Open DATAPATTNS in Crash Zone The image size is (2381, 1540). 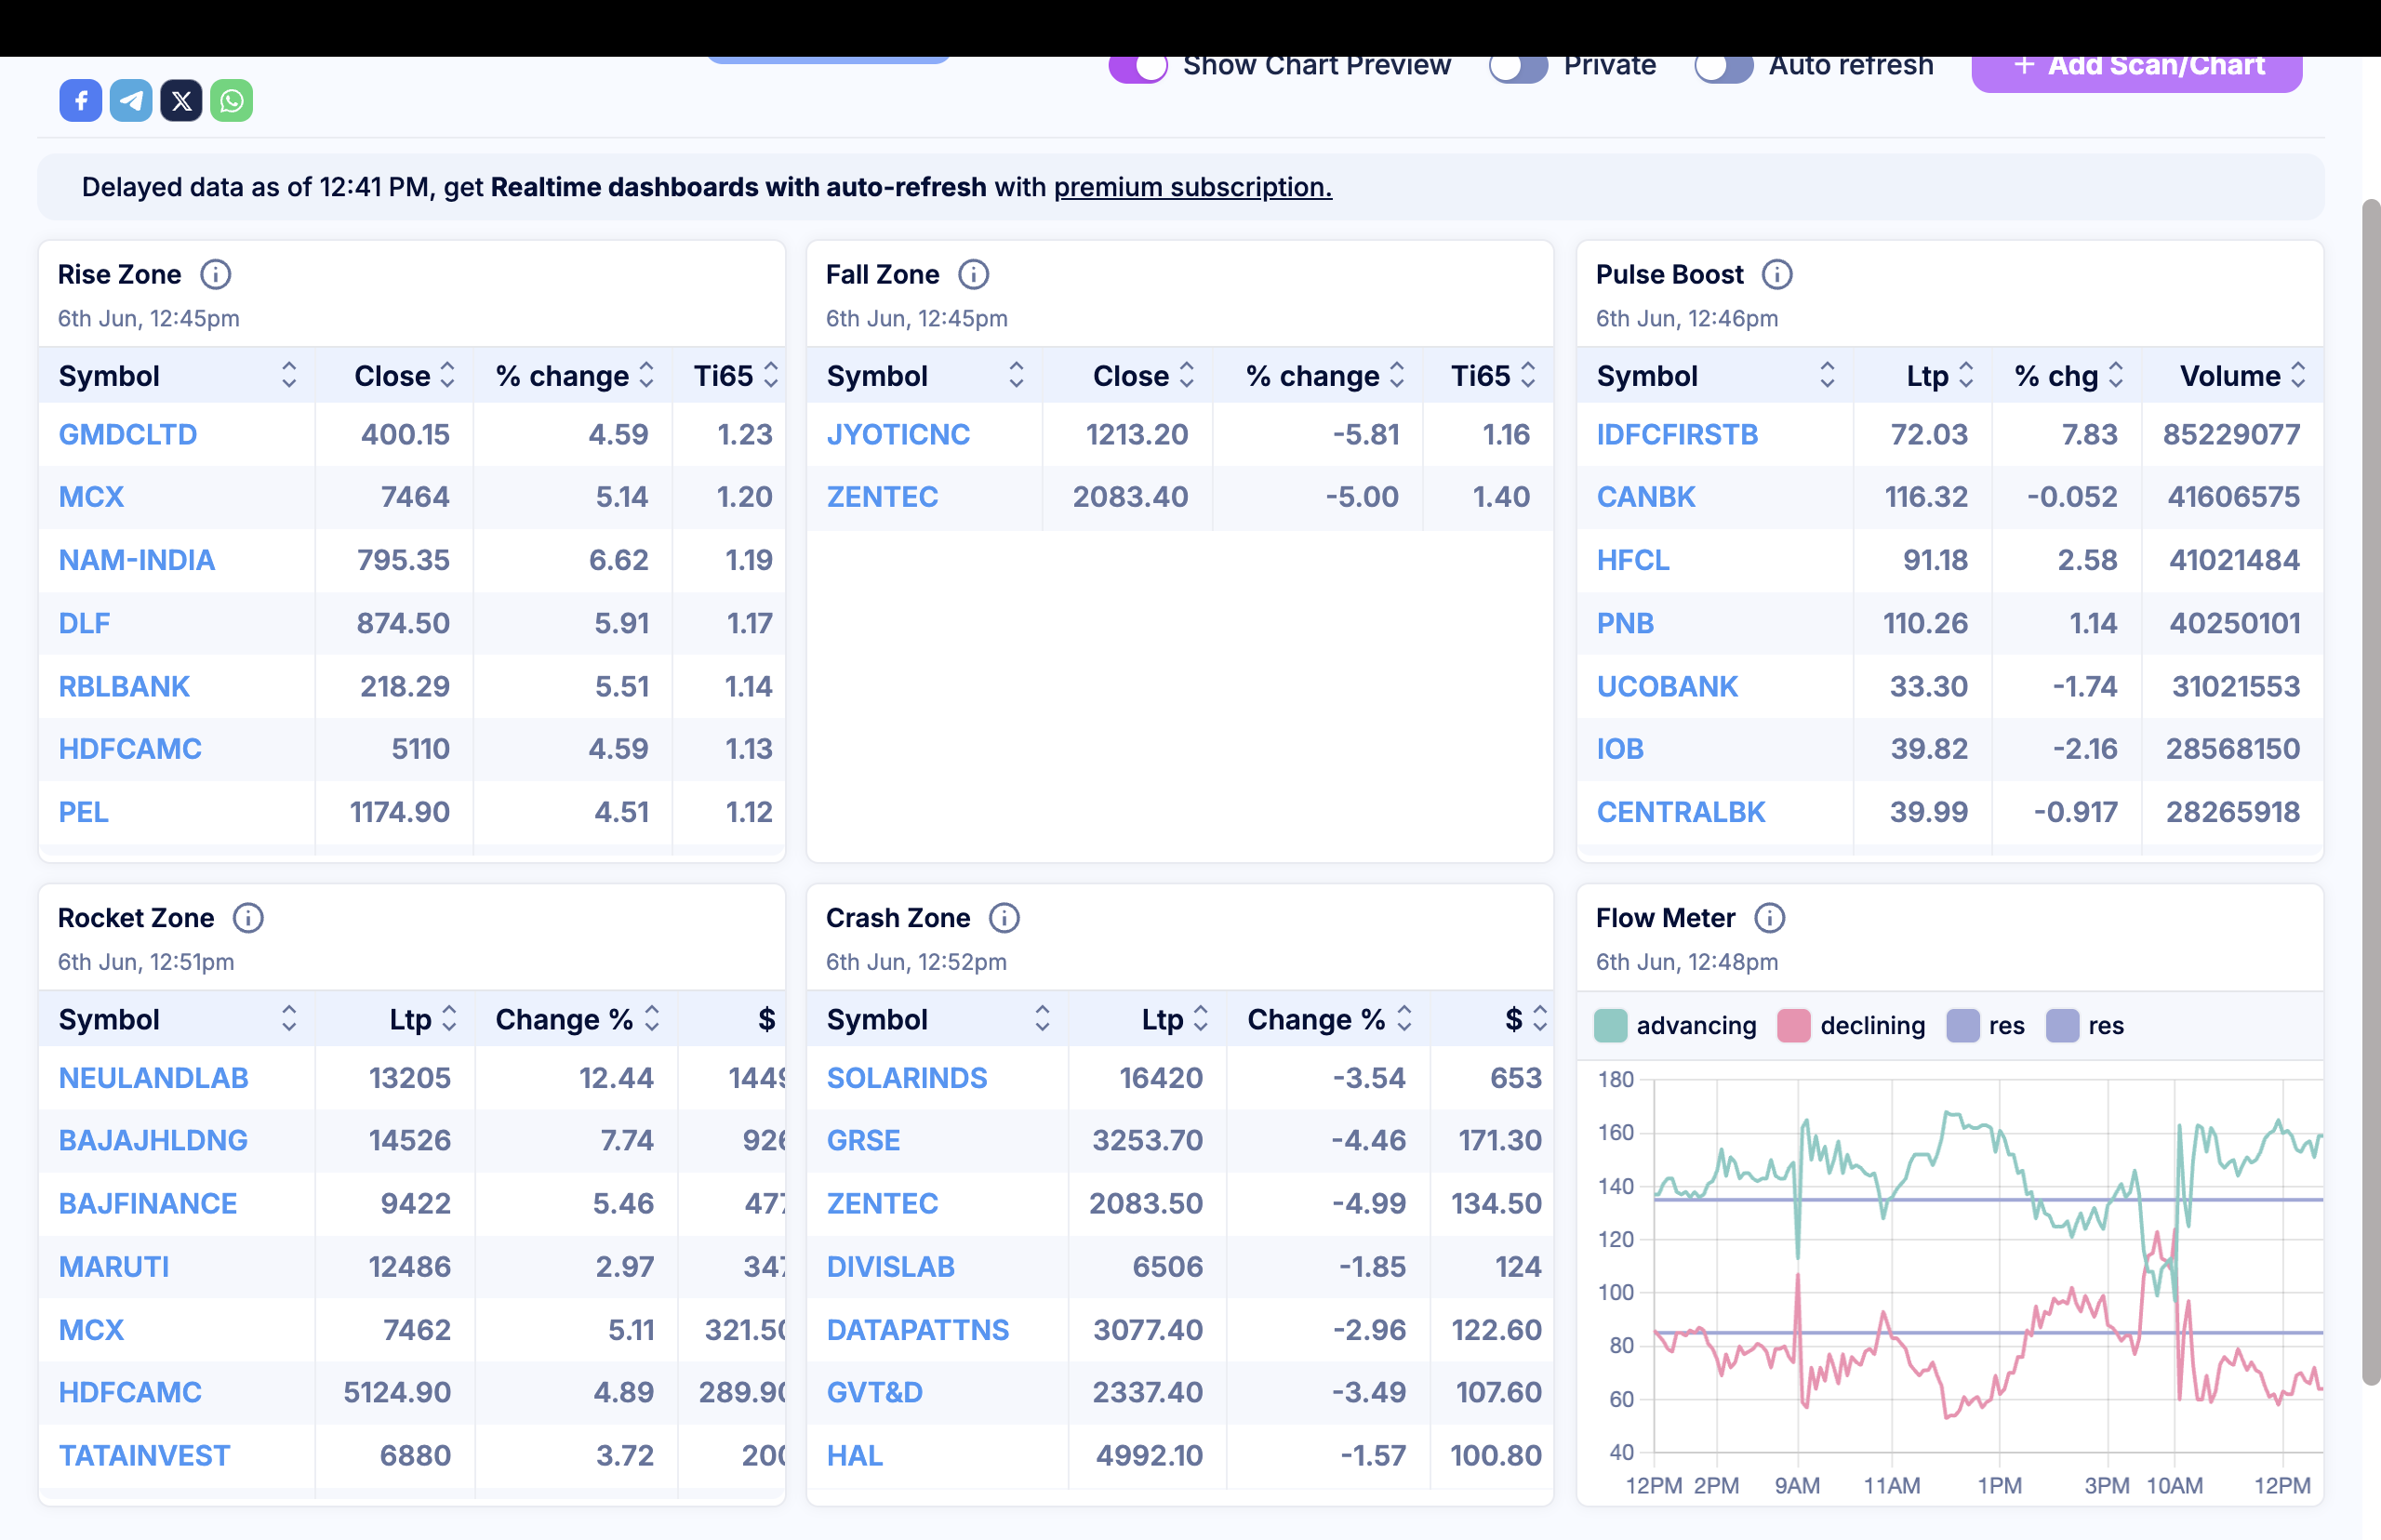pos(918,1330)
